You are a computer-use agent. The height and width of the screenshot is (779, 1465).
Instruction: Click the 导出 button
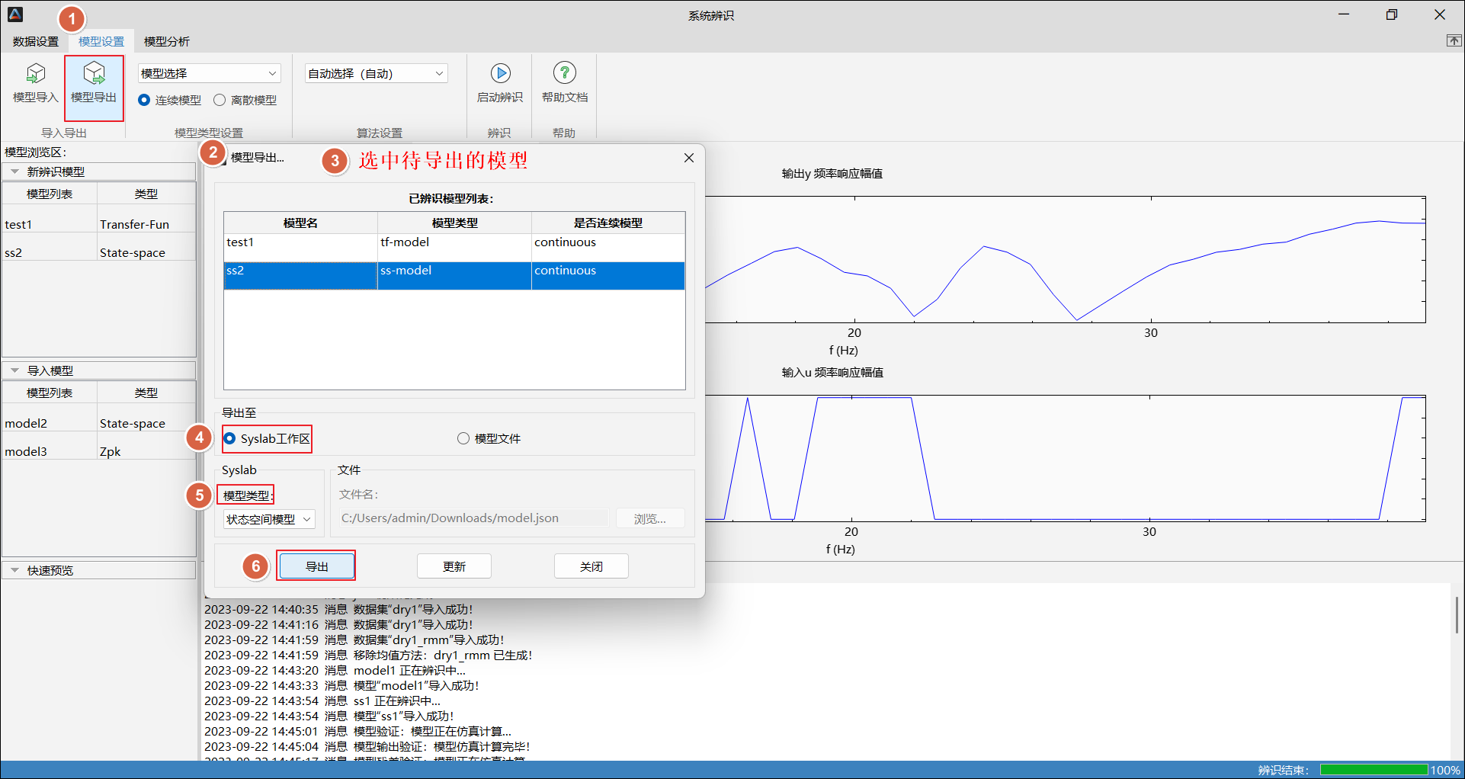coord(316,566)
